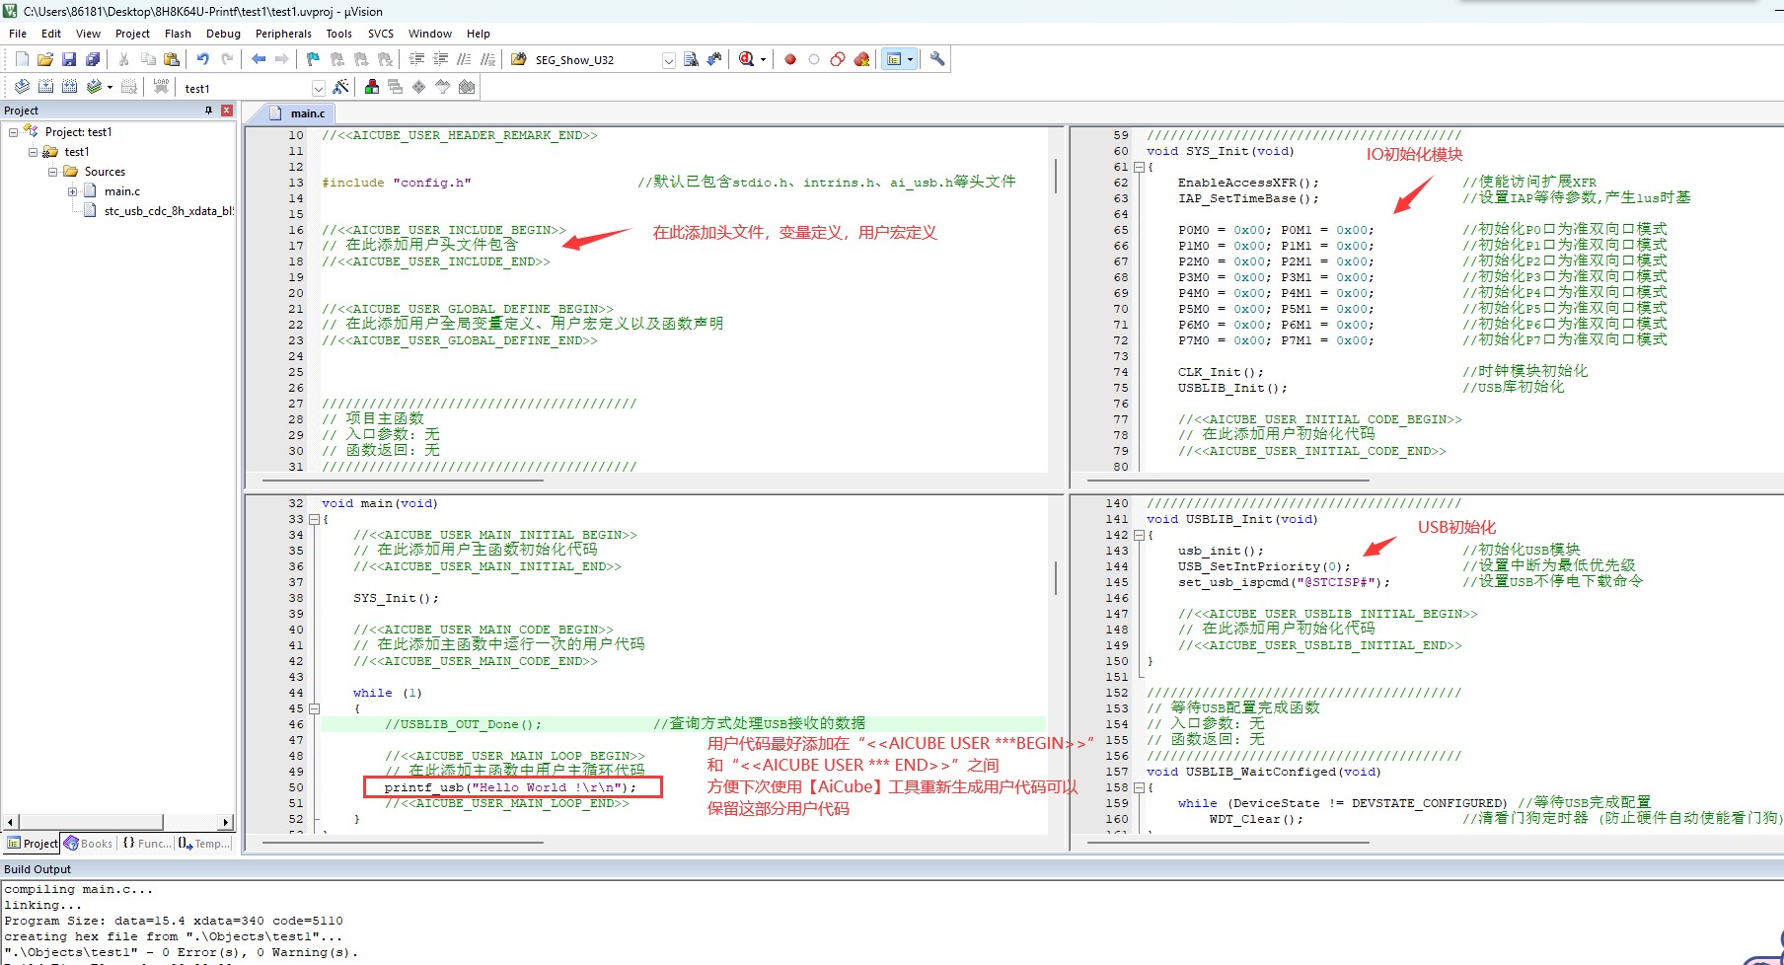The image size is (1784, 965).
Task: Switch to the Temp... tab in project panel
Action: tap(204, 844)
